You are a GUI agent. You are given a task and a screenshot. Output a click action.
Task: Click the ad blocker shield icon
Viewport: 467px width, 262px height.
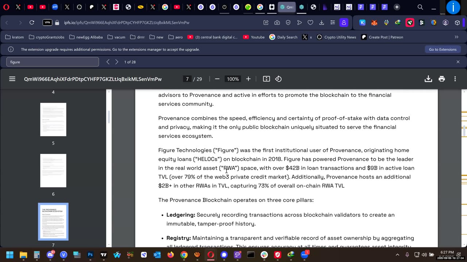click(288, 23)
